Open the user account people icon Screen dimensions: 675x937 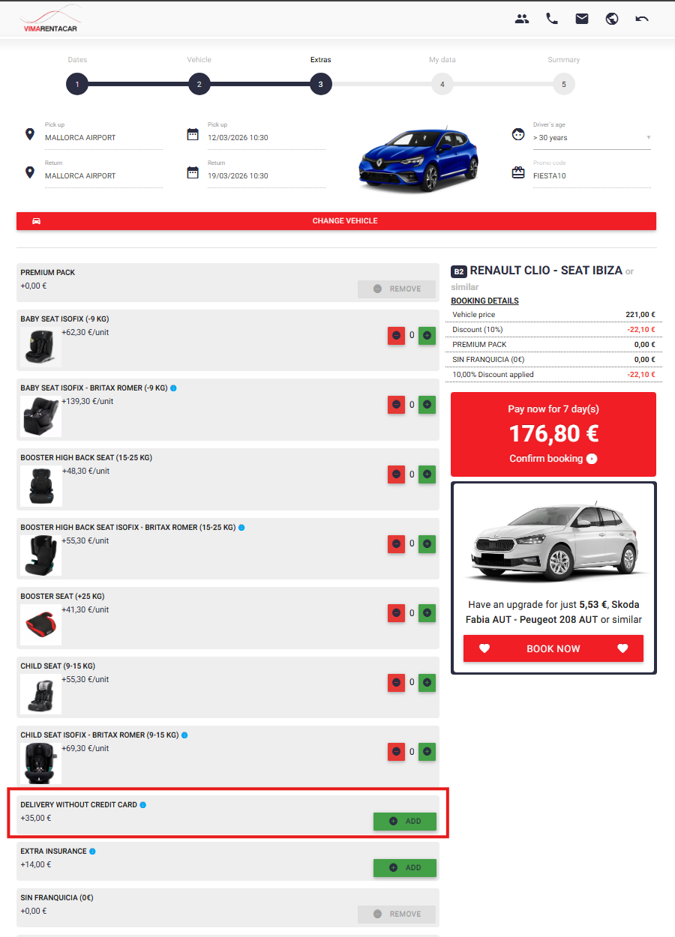(522, 19)
